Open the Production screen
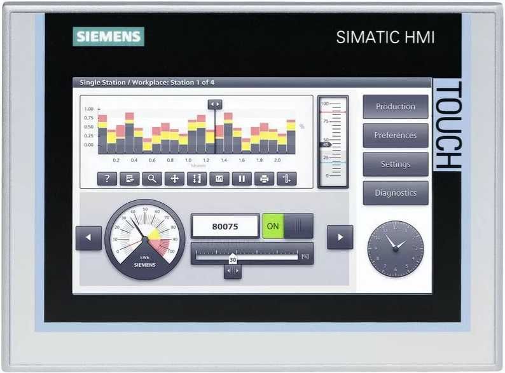The width and height of the screenshot is (505, 373). click(396, 107)
